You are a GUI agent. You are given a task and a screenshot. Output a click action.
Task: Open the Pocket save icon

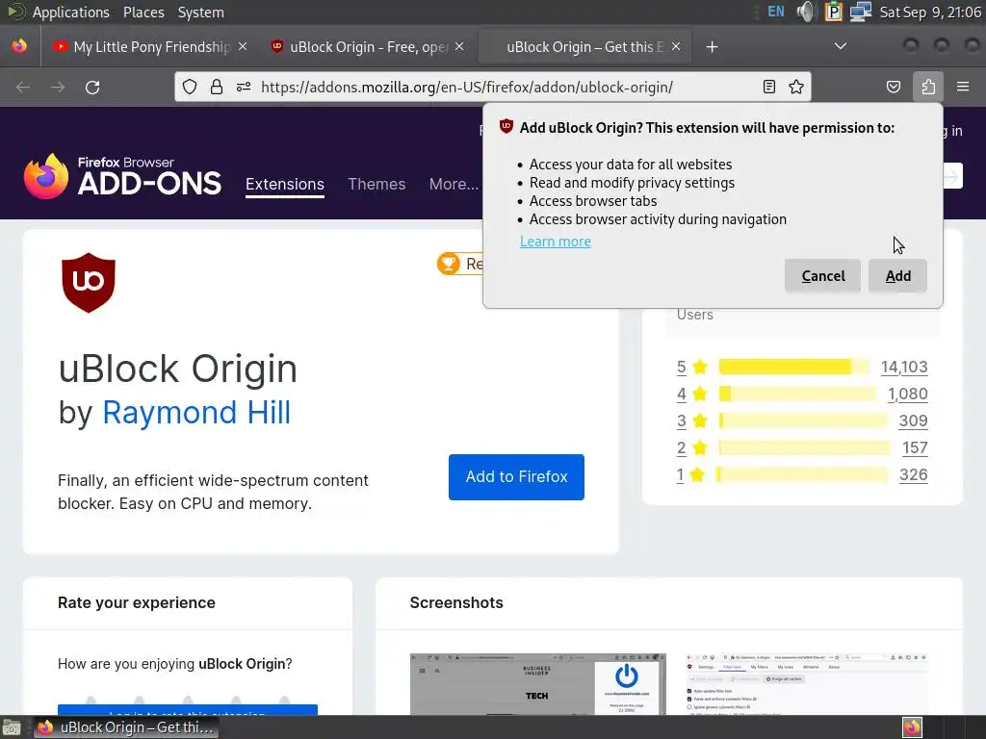tap(894, 87)
